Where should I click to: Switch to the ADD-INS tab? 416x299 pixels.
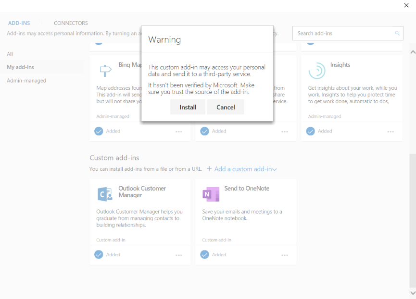pos(19,23)
